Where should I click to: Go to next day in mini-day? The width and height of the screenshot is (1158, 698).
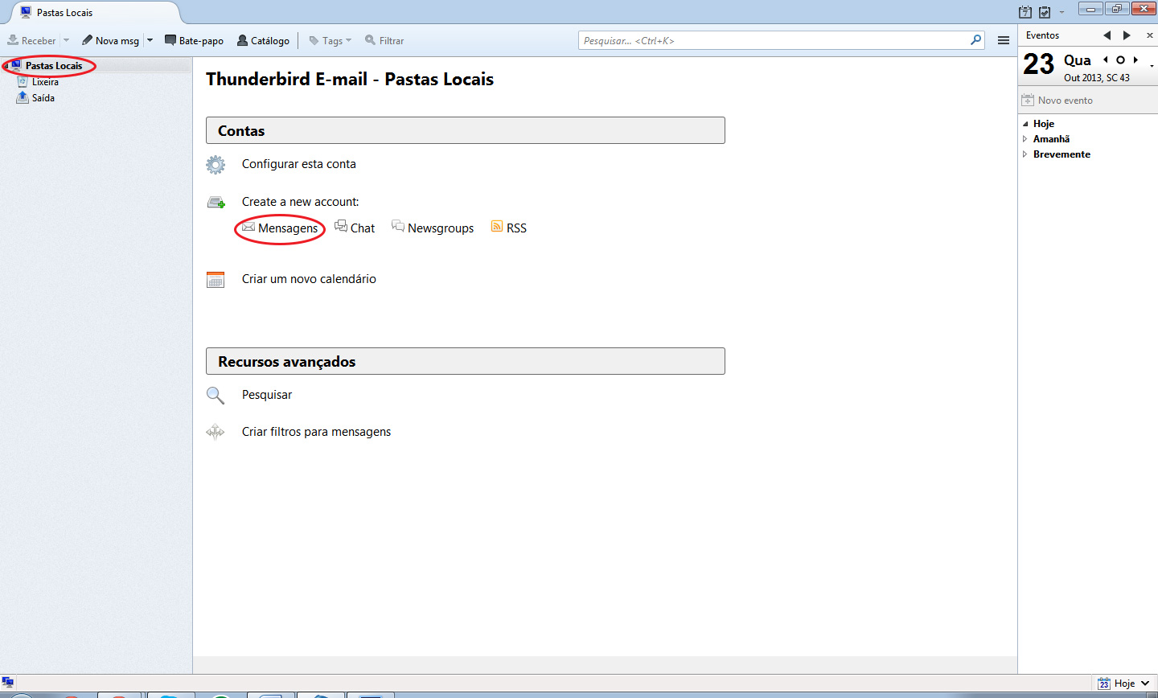tap(1135, 60)
